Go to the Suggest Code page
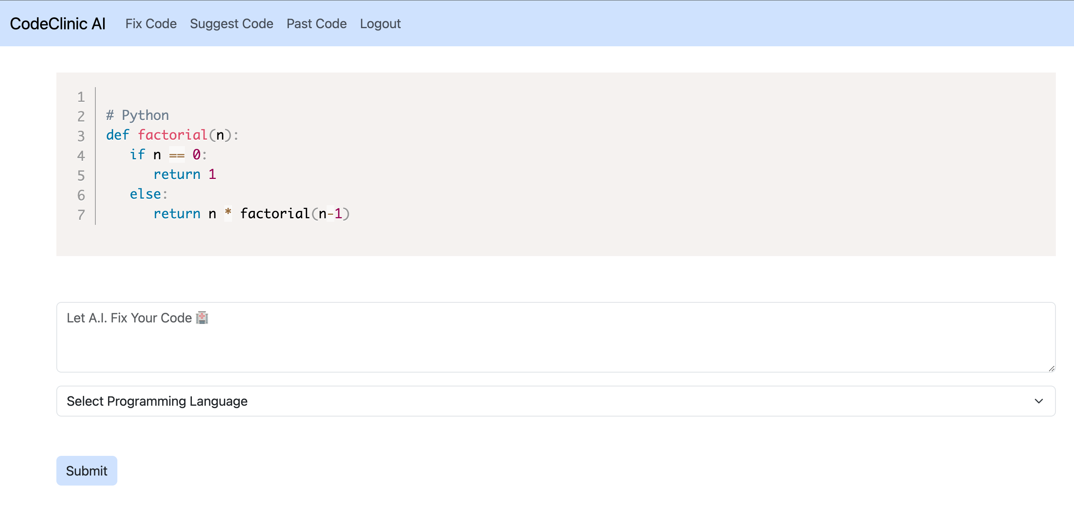Viewport: 1074px width, 511px height. pyautogui.click(x=231, y=24)
